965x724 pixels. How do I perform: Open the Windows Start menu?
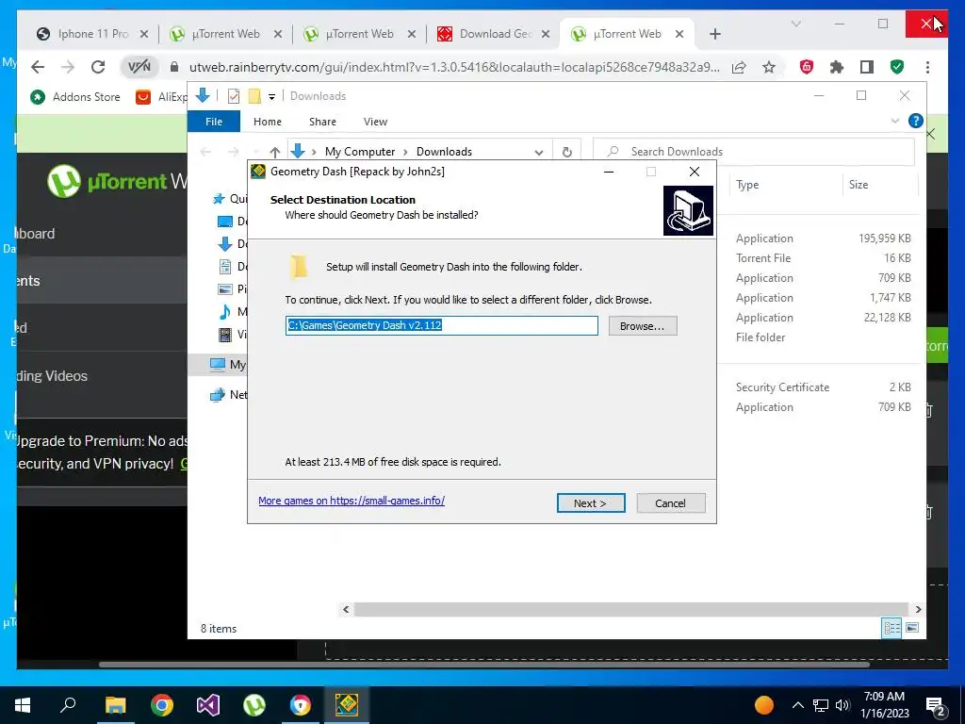23,705
